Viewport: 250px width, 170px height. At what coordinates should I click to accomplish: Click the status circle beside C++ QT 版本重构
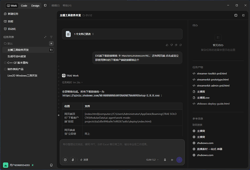(5, 63)
